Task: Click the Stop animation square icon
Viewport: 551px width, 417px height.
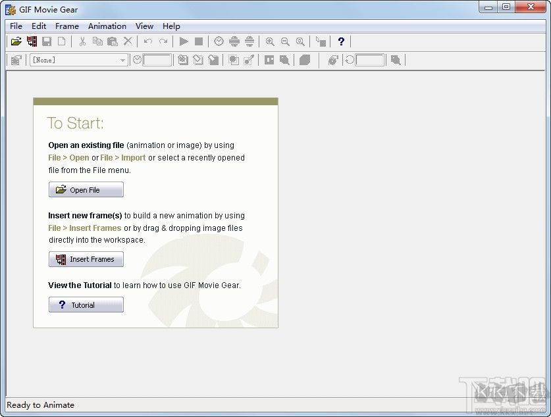Action: pyautogui.click(x=199, y=41)
